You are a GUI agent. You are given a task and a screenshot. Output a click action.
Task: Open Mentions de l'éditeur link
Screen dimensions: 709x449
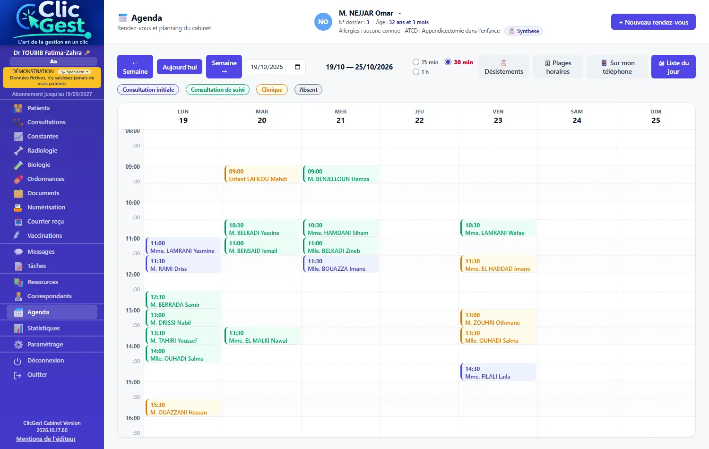(x=46, y=439)
